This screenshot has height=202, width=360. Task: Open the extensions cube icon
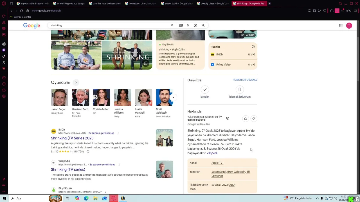point(332,11)
